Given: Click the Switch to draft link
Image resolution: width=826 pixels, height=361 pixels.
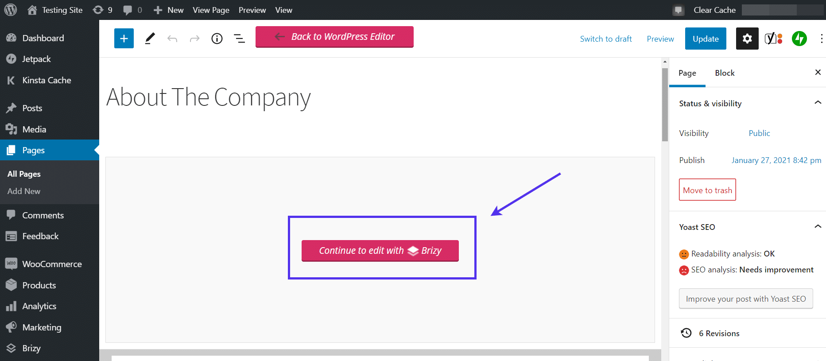Looking at the screenshot, I should coord(606,39).
